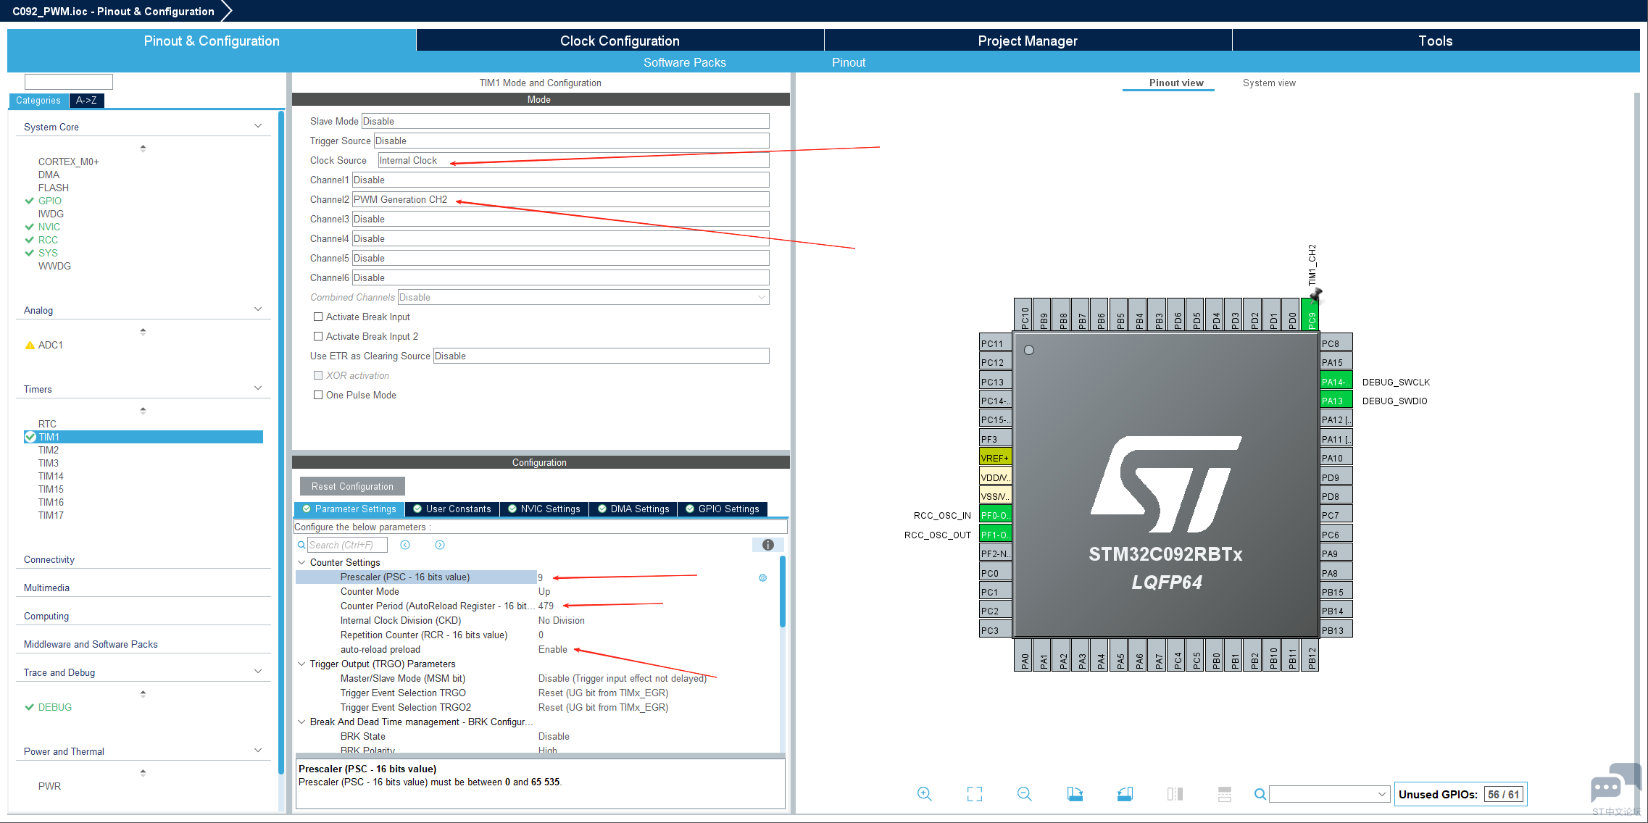Toggle the XOR activation checkbox
Viewport: 1648px width, 823px height.
tap(317, 375)
